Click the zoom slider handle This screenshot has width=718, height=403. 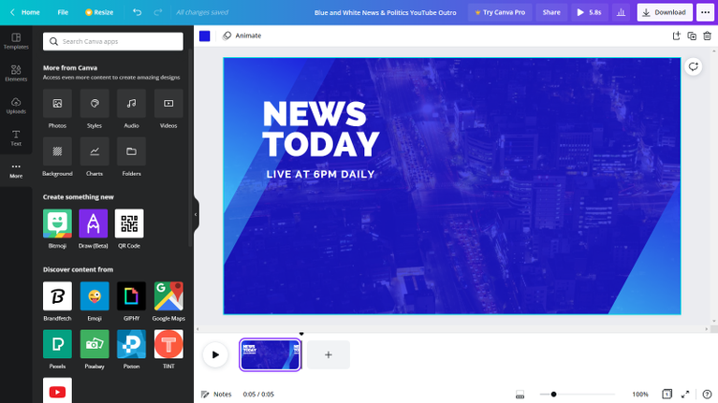pyautogui.click(x=553, y=395)
